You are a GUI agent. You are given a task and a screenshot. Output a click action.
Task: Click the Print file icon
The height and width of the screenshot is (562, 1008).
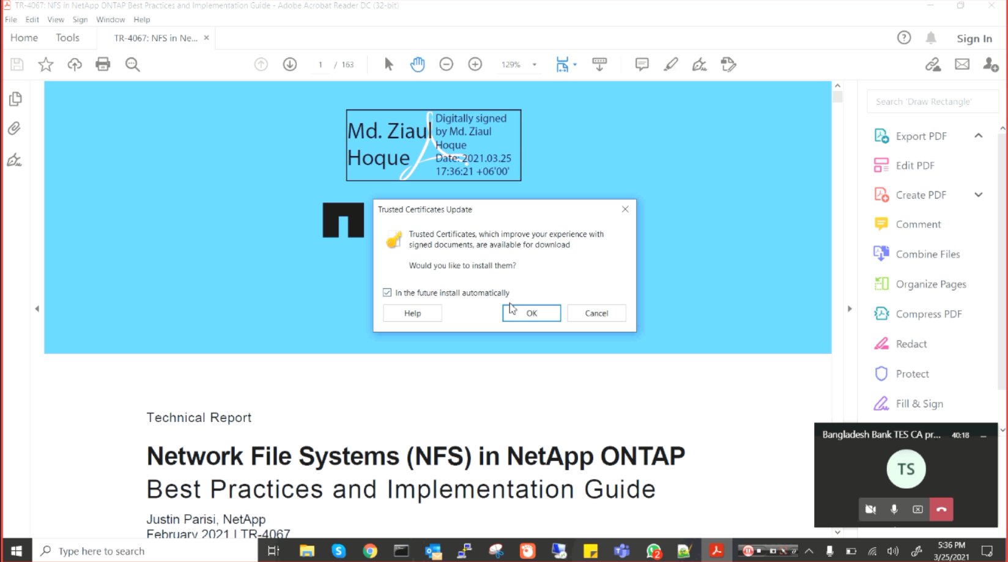pyautogui.click(x=103, y=64)
